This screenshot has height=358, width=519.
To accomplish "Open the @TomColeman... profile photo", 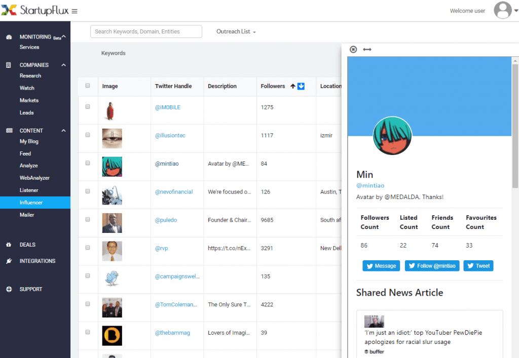I will tap(112, 307).
